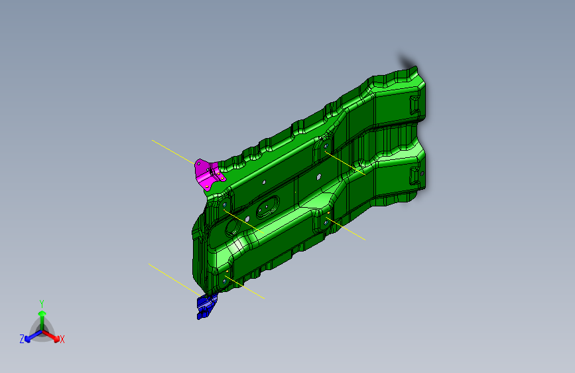This screenshot has height=373, width=575.
Task: Click the green Y axis of the triad
Action: pos(42,321)
